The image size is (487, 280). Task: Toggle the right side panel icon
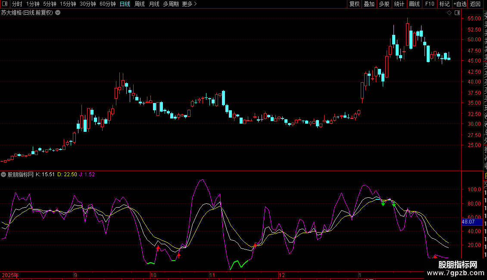click(x=457, y=13)
